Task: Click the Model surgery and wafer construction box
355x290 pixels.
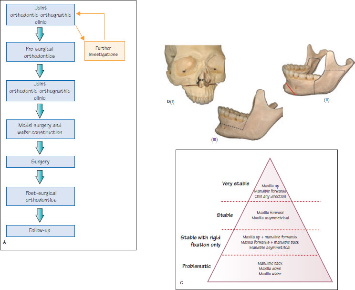Action: [x=41, y=129]
